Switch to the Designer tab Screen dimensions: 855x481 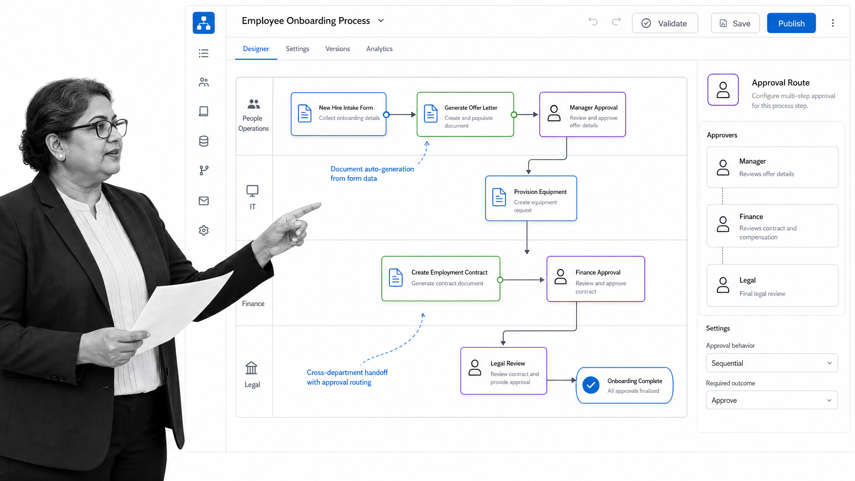pos(256,49)
